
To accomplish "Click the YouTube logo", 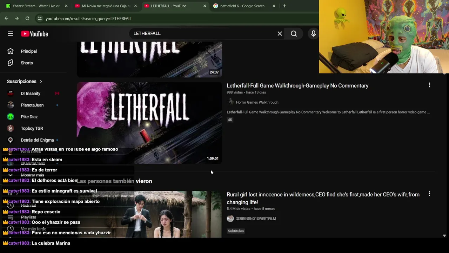I will pos(34,34).
